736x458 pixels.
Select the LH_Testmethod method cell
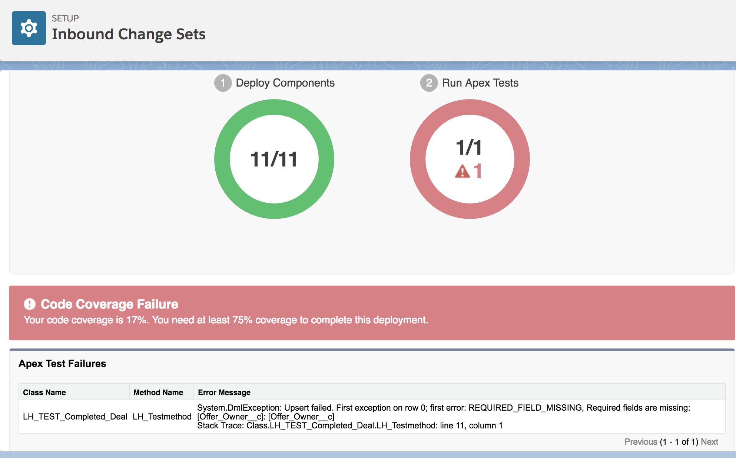[162, 417]
